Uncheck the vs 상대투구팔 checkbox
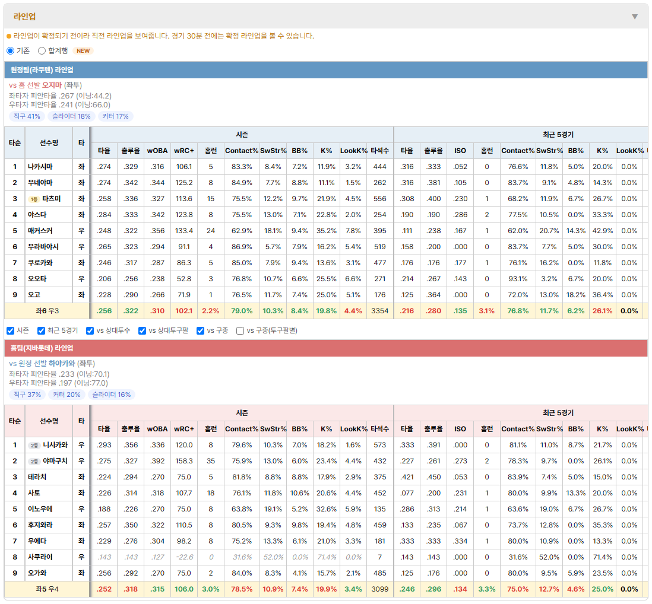This screenshot has width=652, height=604. [x=142, y=330]
